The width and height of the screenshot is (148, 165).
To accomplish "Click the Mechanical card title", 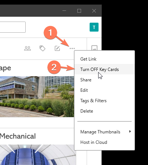I will point(18,136).
